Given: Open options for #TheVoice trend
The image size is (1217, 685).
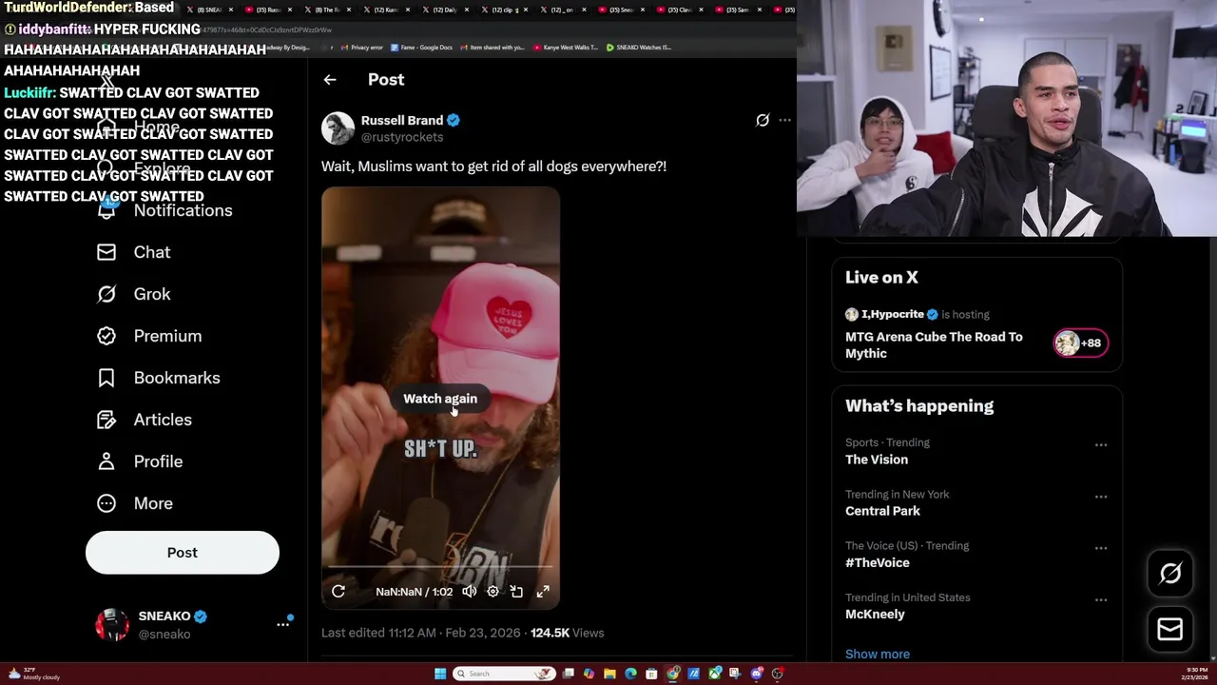Looking at the screenshot, I should pos(1101,548).
